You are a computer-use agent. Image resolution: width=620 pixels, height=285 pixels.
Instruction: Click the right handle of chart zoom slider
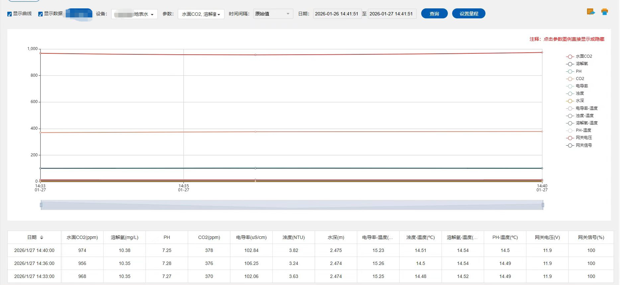543,205
